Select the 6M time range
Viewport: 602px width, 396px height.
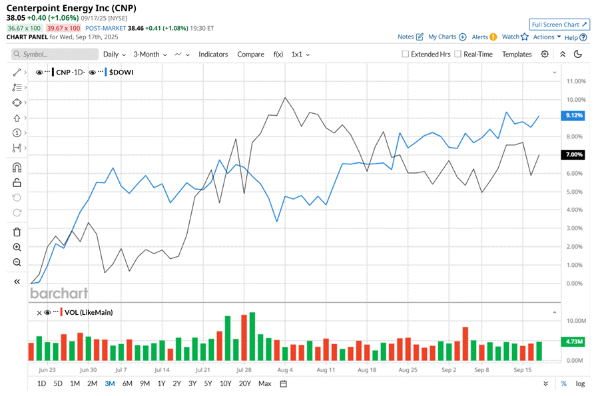coord(127,384)
